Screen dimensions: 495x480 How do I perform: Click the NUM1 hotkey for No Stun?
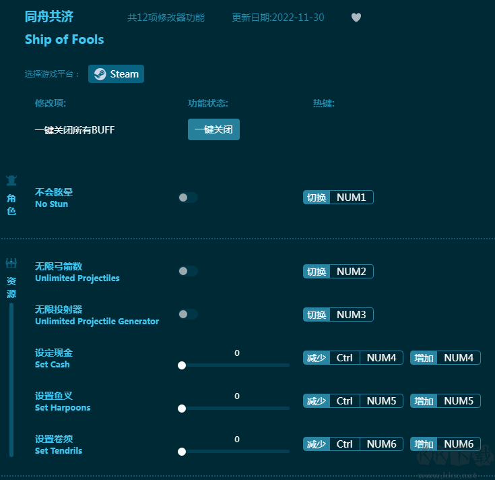(351, 198)
